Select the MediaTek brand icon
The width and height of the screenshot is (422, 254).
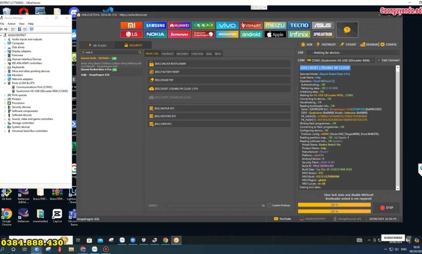(x=227, y=34)
